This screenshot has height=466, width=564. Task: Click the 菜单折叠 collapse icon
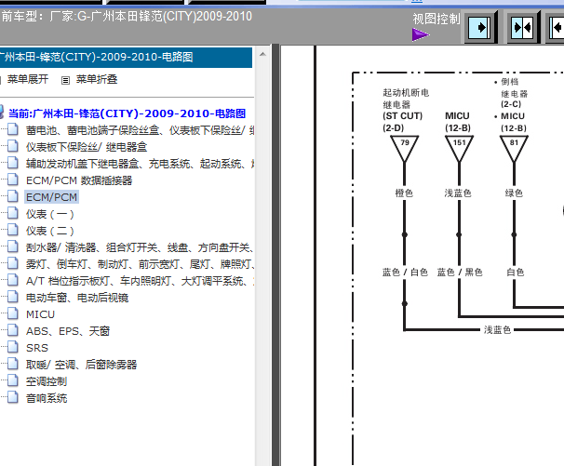click(x=65, y=80)
